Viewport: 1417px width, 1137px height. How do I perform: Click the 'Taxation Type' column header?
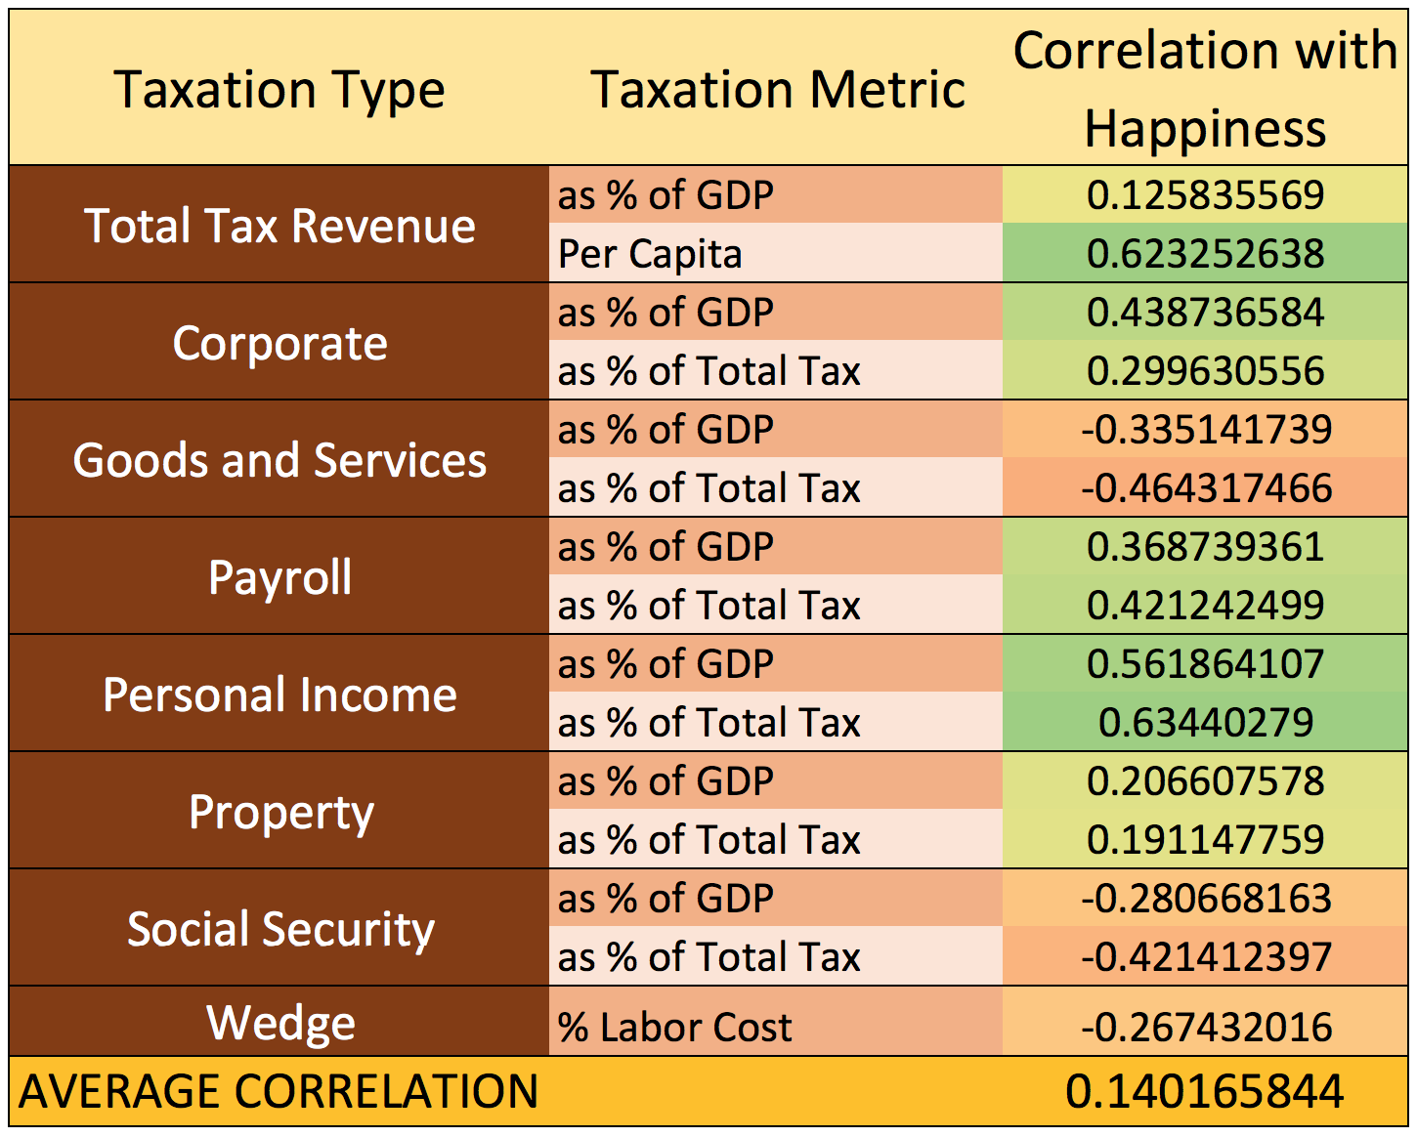(279, 90)
